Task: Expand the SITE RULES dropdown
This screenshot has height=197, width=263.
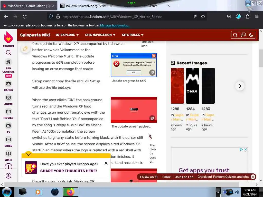Action: [133, 35]
